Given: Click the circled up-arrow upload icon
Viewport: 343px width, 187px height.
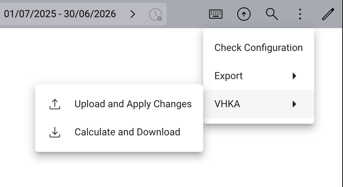Looking at the screenshot, I should [x=244, y=14].
